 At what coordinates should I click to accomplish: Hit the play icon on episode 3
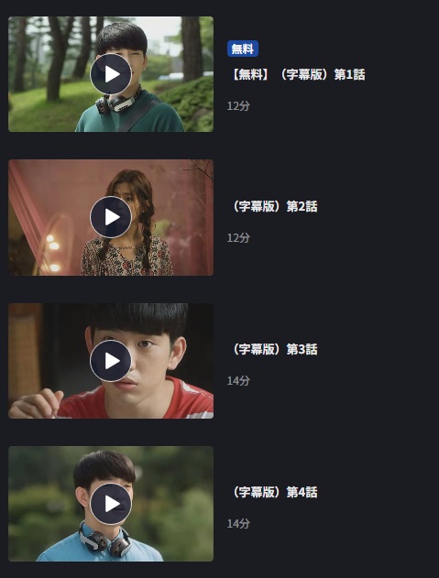111,361
